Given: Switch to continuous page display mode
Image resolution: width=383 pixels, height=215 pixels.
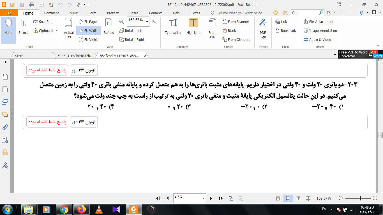Looking at the screenshot, I should click(x=288, y=198).
